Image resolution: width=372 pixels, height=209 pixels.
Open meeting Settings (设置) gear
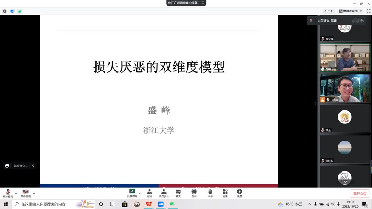[240, 193]
